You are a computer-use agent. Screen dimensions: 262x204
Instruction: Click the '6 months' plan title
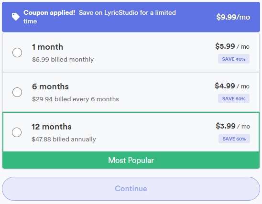click(50, 86)
